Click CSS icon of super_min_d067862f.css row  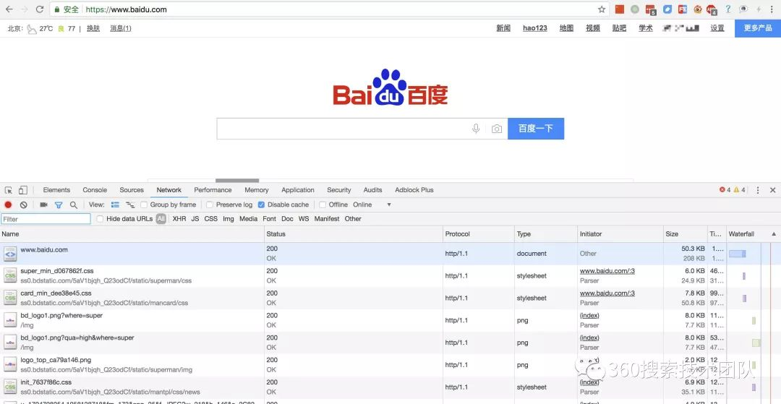click(x=10, y=275)
